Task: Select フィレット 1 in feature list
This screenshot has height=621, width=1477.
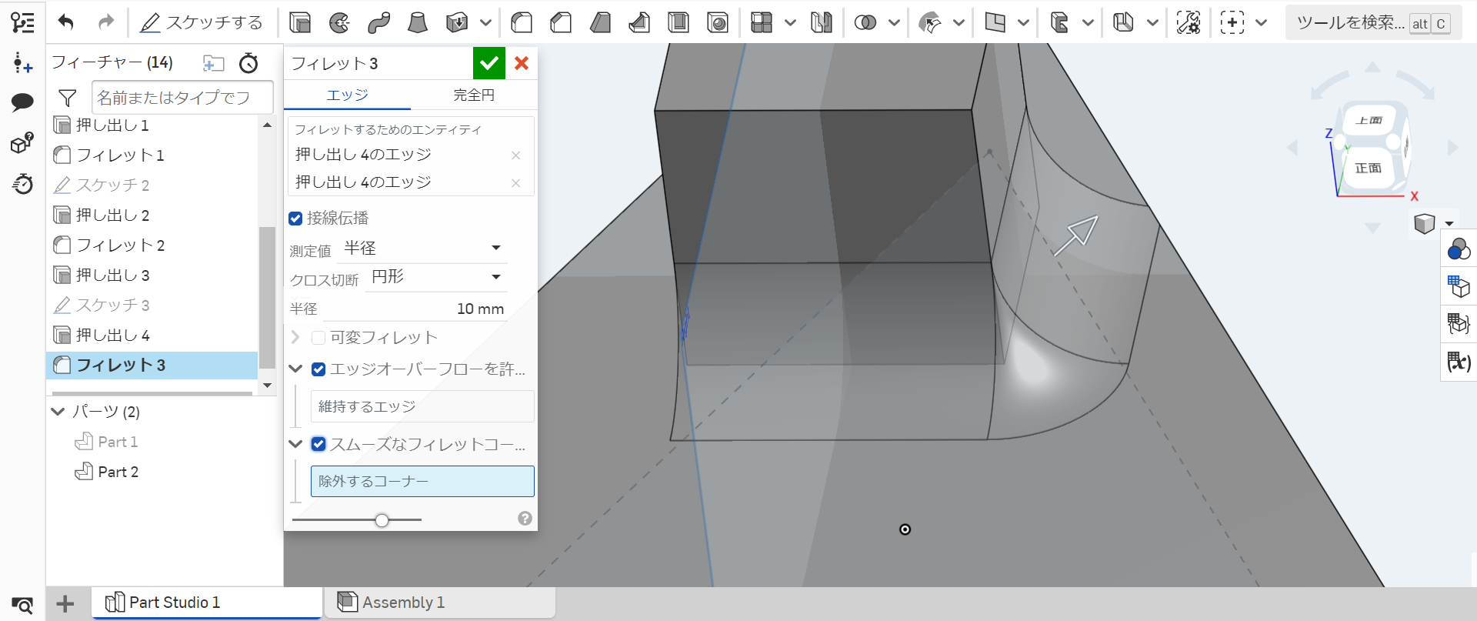Action: [x=152, y=155]
